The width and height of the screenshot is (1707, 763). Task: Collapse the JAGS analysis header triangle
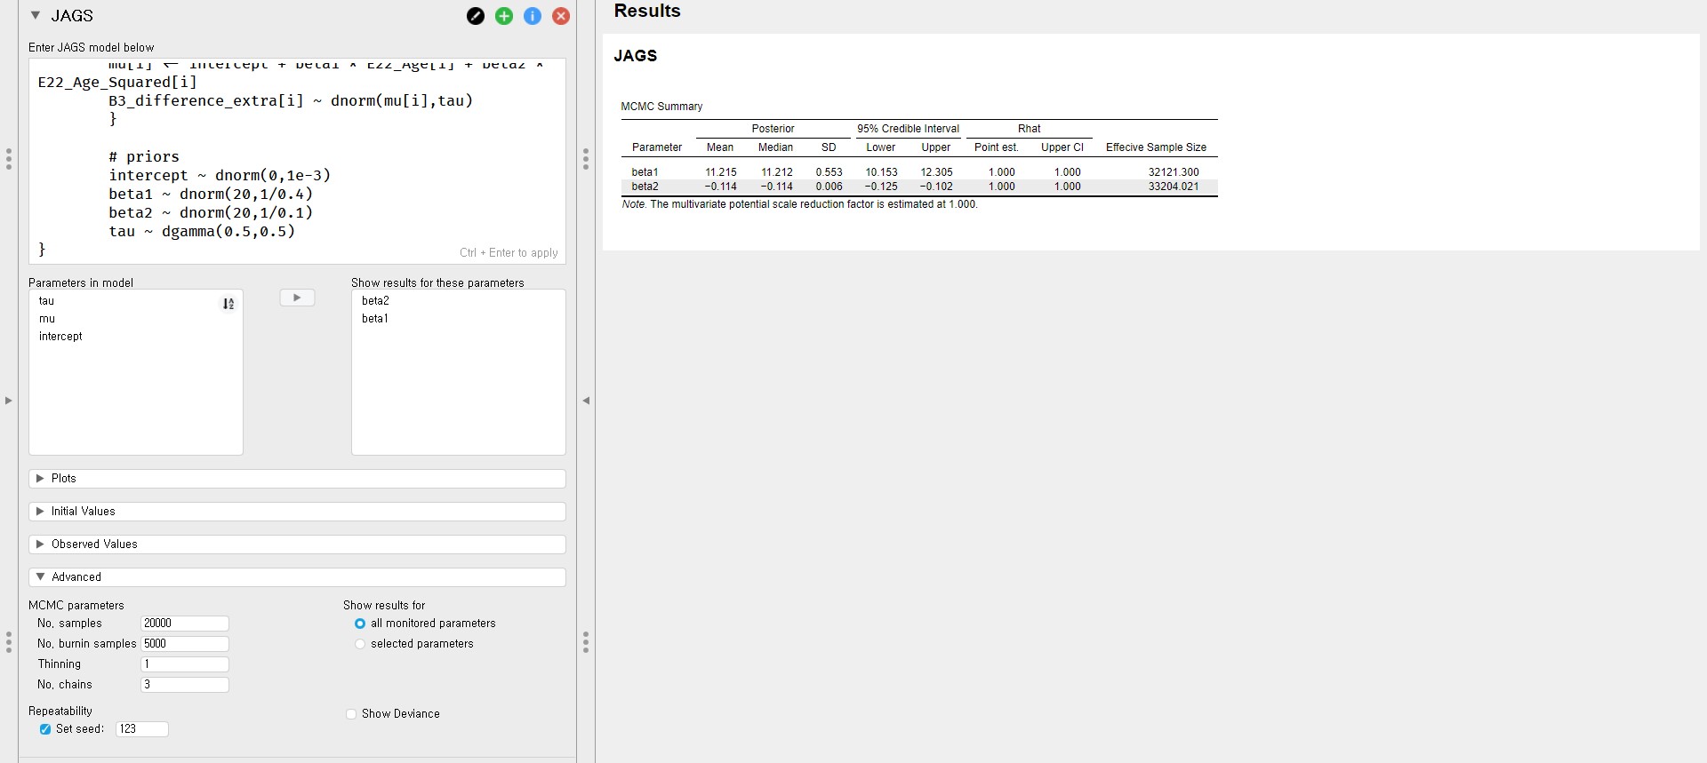pyautogui.click(x=36, y=16)
